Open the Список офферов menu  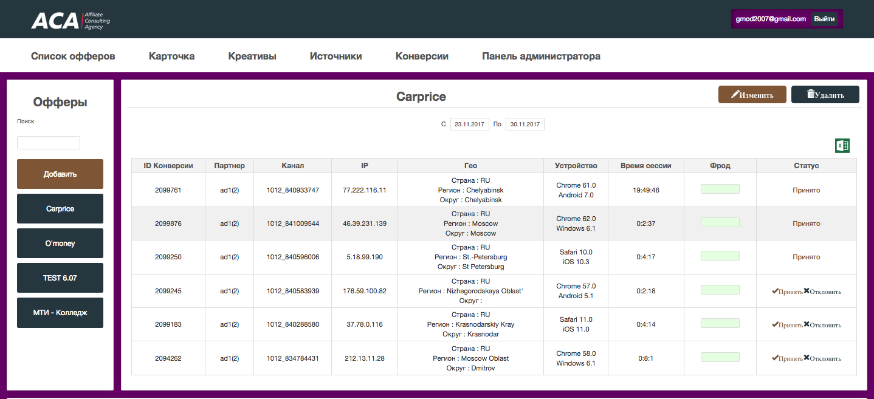coord(73,56)
